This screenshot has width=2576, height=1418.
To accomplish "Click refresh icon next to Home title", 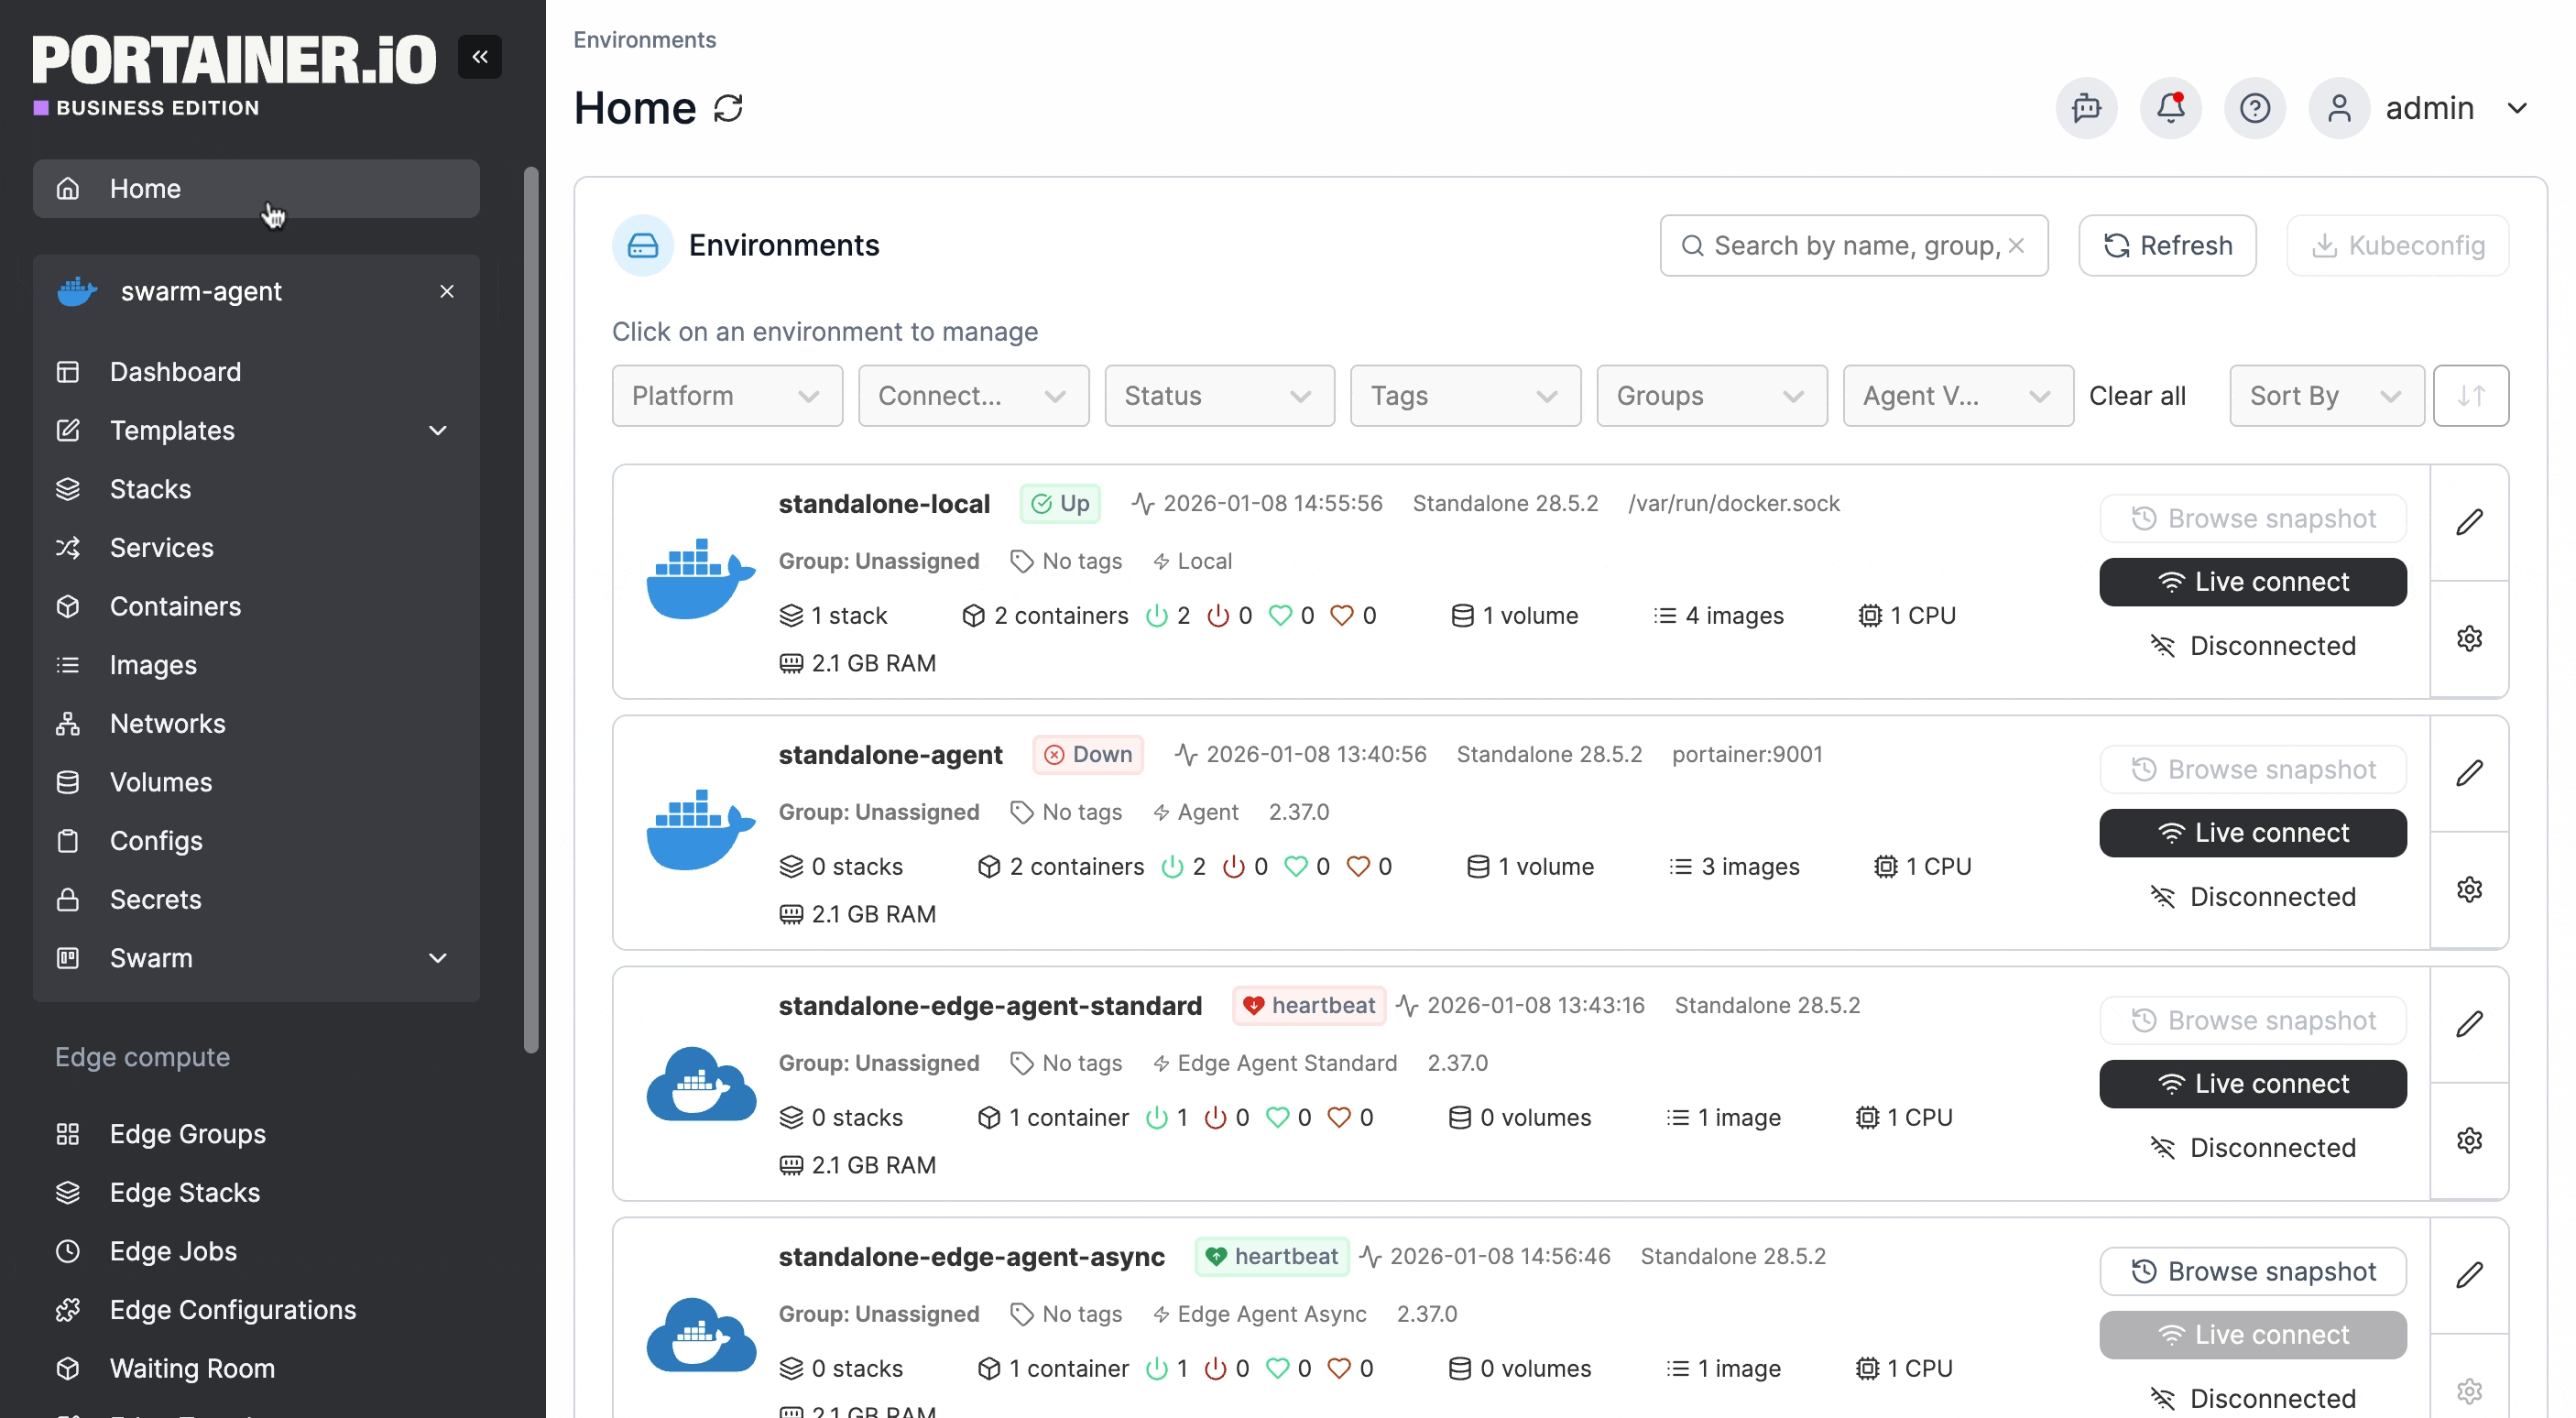I will pos(728,108).
